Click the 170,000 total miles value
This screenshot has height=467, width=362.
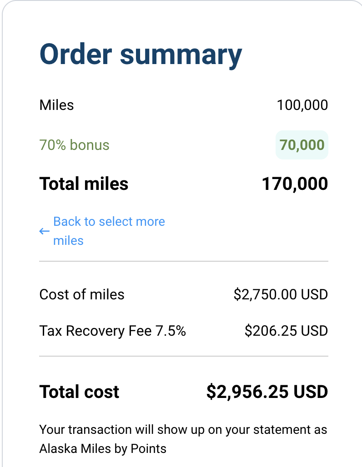coord(295,184)
